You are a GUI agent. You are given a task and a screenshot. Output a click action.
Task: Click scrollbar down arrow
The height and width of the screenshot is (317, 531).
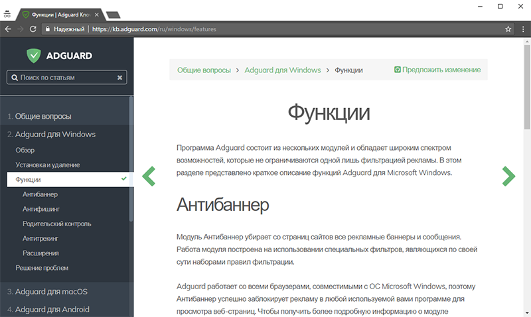527,313
